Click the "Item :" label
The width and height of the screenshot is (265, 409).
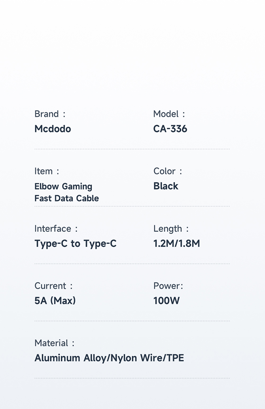point(47,171)
